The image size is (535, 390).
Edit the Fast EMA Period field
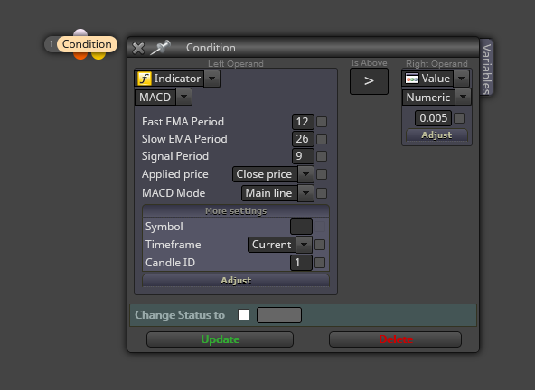click(x=303, y=122)
